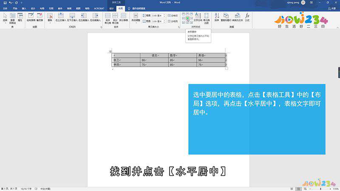Open the AutoFit (自动调整) dropdown
This screenshot has height=191, width=340.
tap(136, 18)
